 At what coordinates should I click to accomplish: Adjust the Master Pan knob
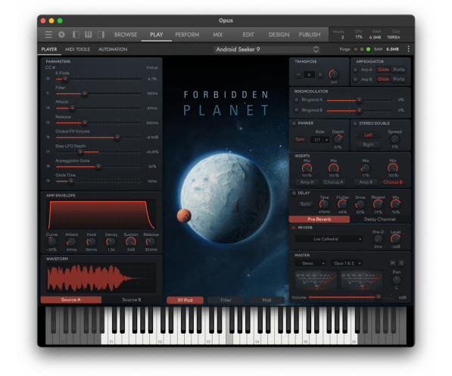pos(397,280)
